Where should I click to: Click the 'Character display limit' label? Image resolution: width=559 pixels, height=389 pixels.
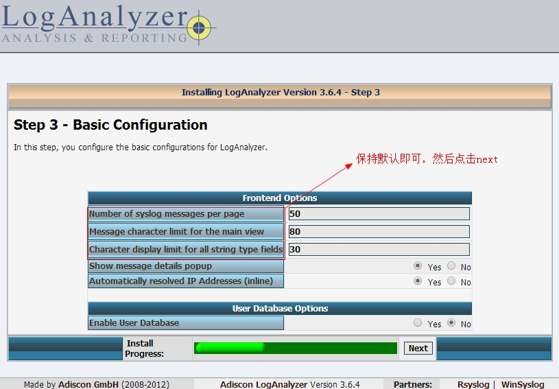point(186,249)
